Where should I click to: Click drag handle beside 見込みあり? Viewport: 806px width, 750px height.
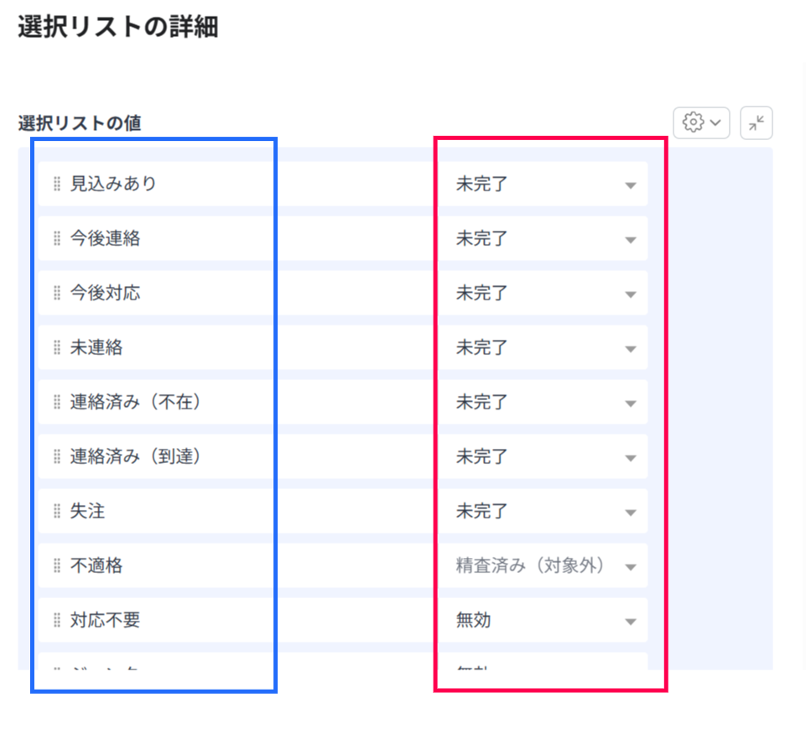(57, 184)
